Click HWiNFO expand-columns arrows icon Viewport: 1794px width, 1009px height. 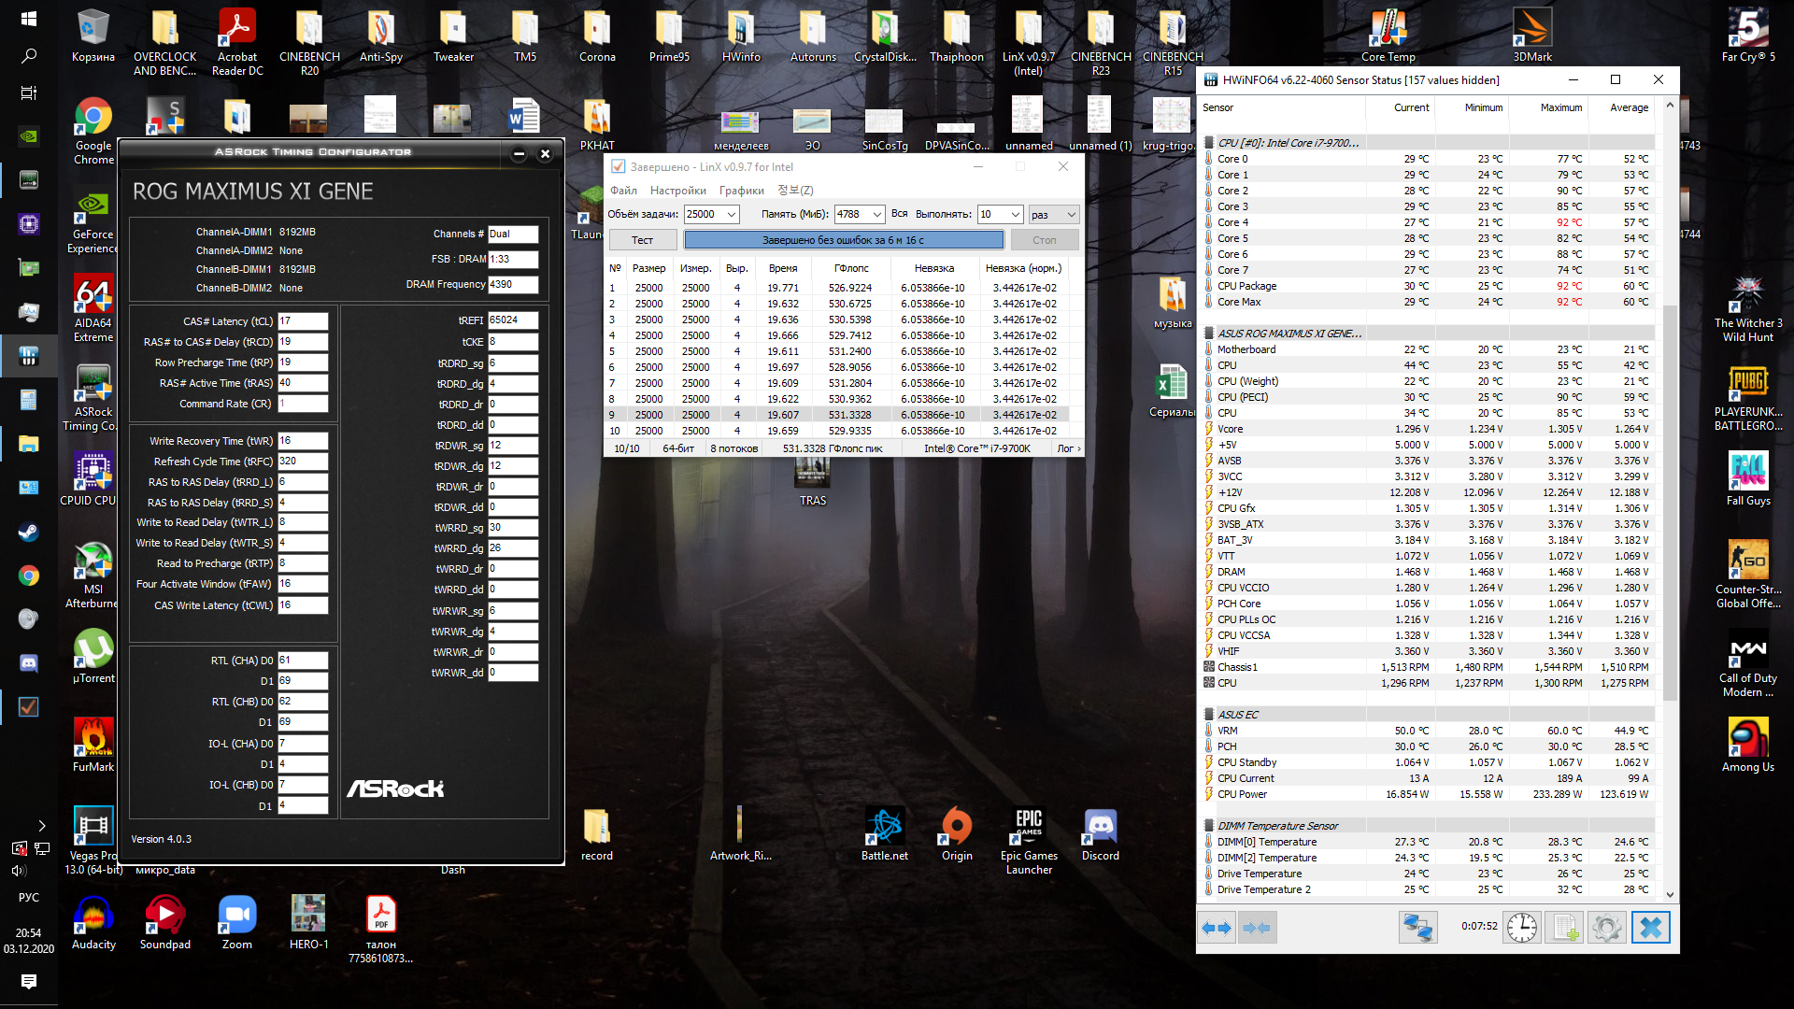1217,928
